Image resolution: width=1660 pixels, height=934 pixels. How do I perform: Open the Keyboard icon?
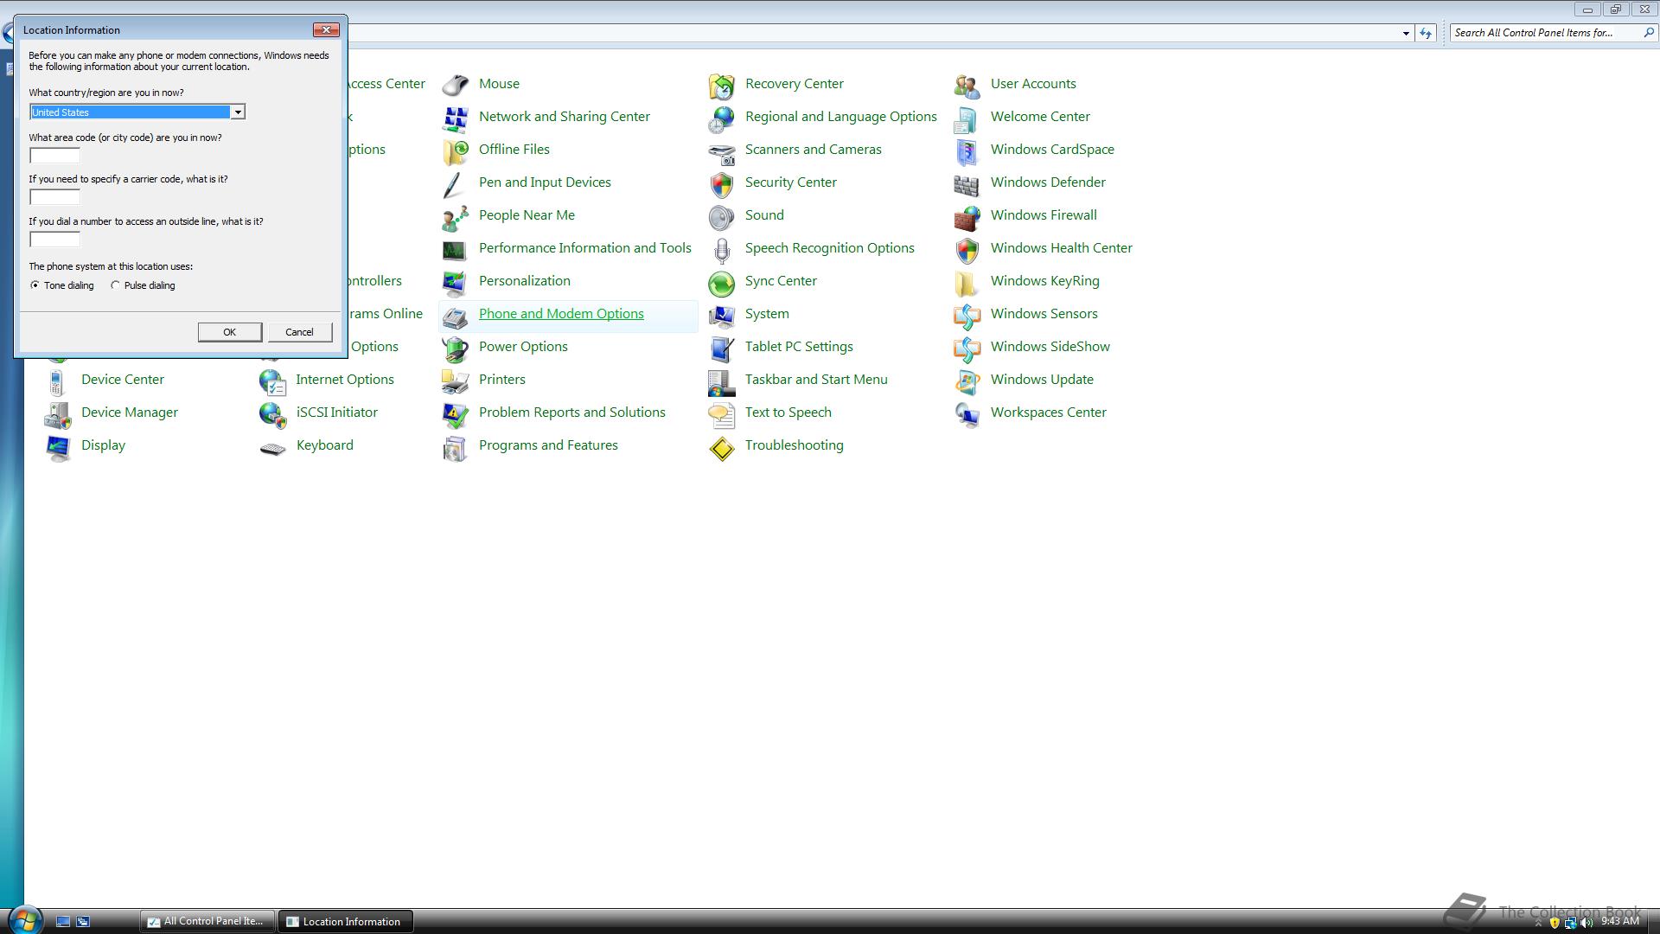point(272,447)
